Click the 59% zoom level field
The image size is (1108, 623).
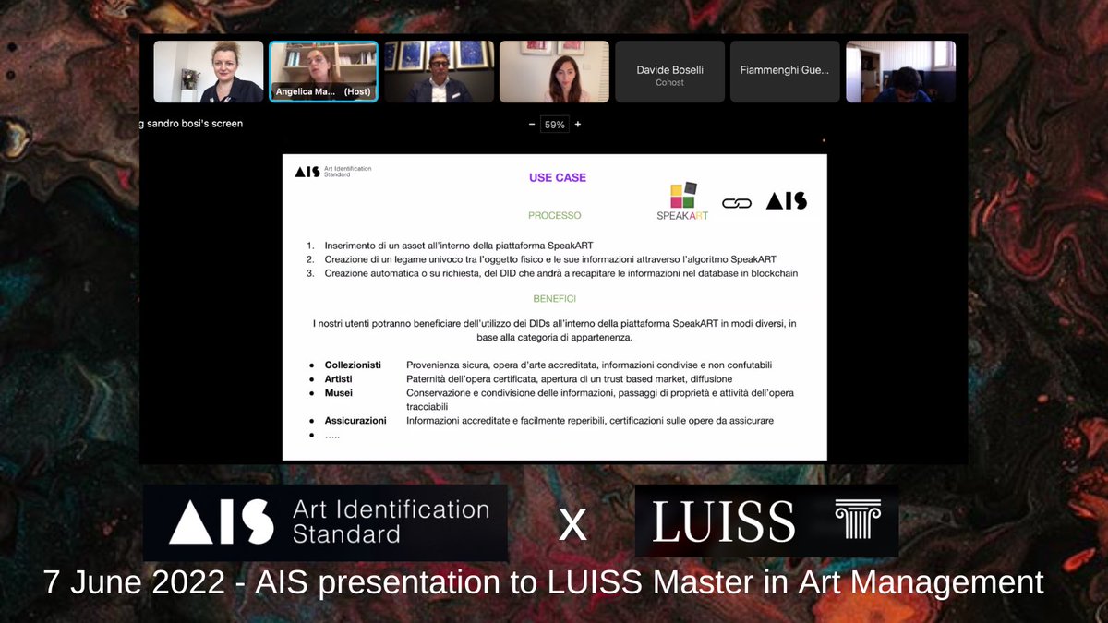tap(554, 124)
